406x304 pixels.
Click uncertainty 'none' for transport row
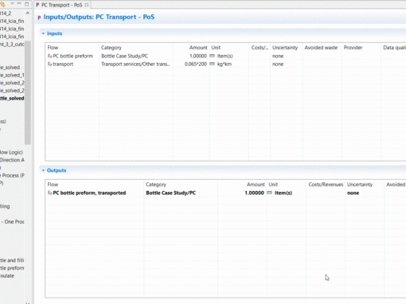[x=278, y=64]
